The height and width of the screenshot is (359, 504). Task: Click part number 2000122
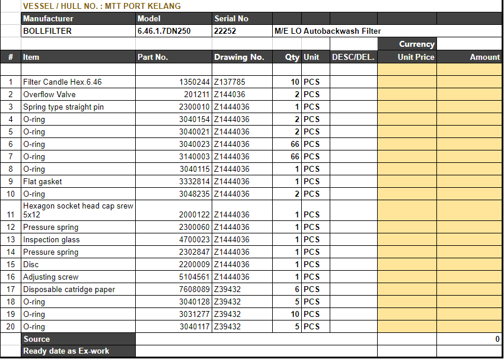click(x=174, y=210)
